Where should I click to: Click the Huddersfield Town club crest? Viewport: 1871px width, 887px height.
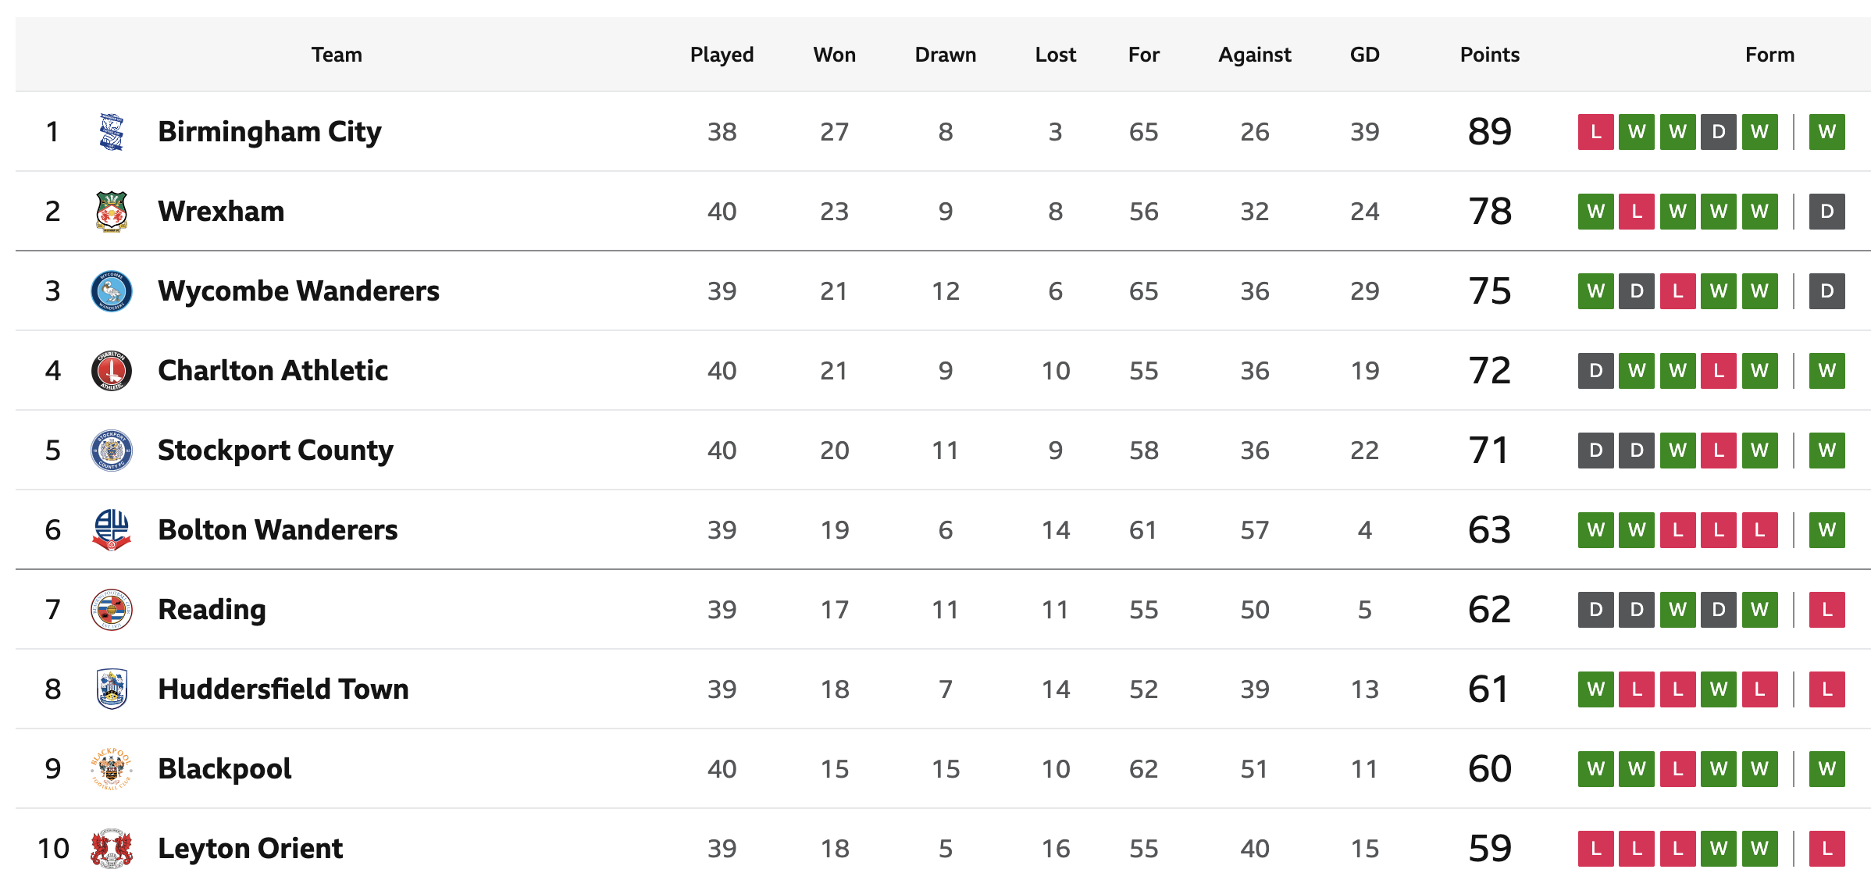coord(112,689)
